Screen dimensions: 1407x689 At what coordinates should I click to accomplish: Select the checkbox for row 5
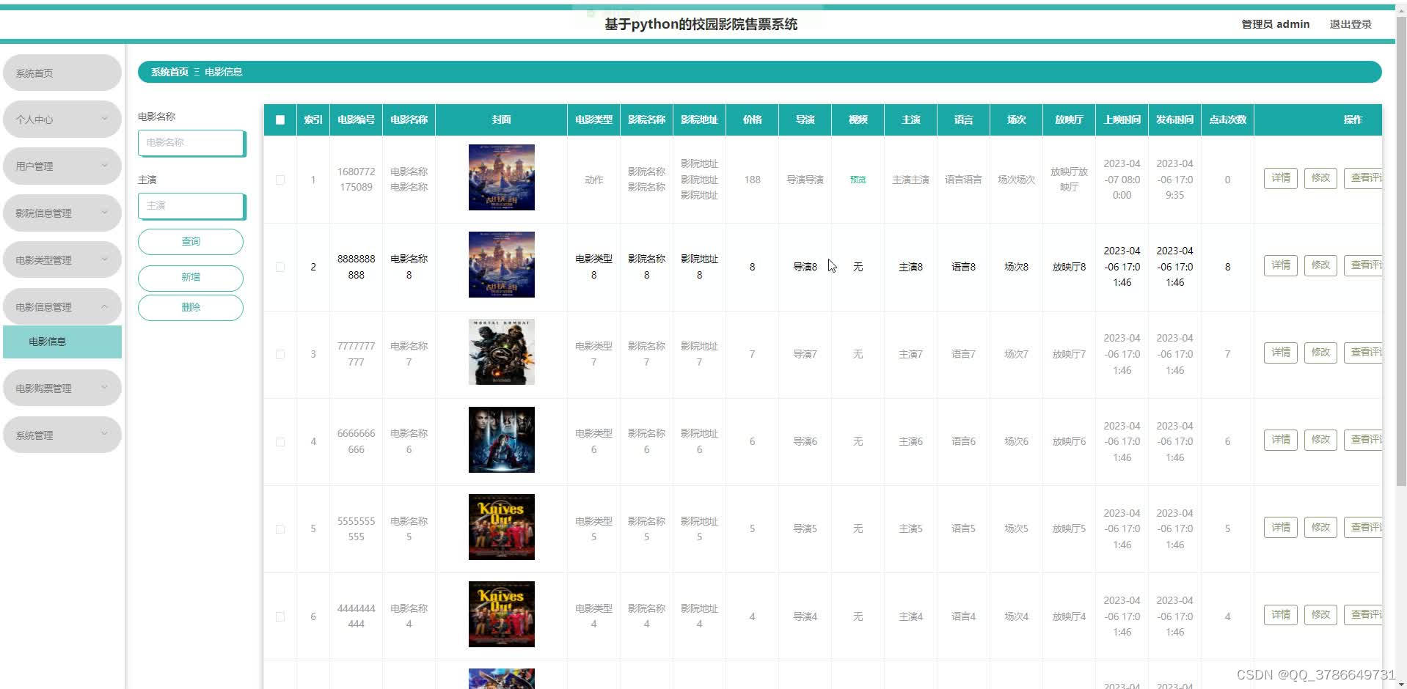tap(280, 529)
